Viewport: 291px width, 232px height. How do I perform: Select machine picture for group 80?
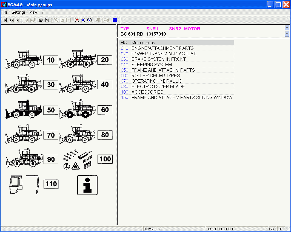77,134
